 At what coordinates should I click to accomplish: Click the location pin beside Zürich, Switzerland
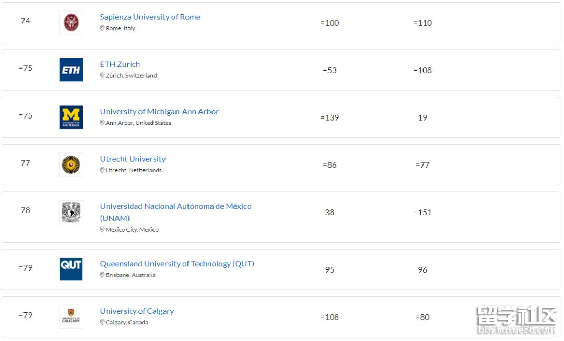tap(102, 76)
